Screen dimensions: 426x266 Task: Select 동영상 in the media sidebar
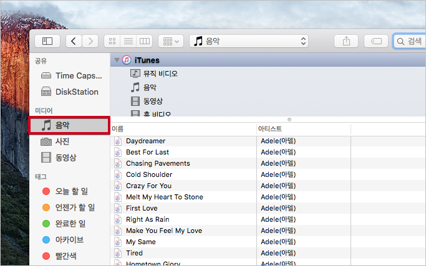(x=59, y=158)
